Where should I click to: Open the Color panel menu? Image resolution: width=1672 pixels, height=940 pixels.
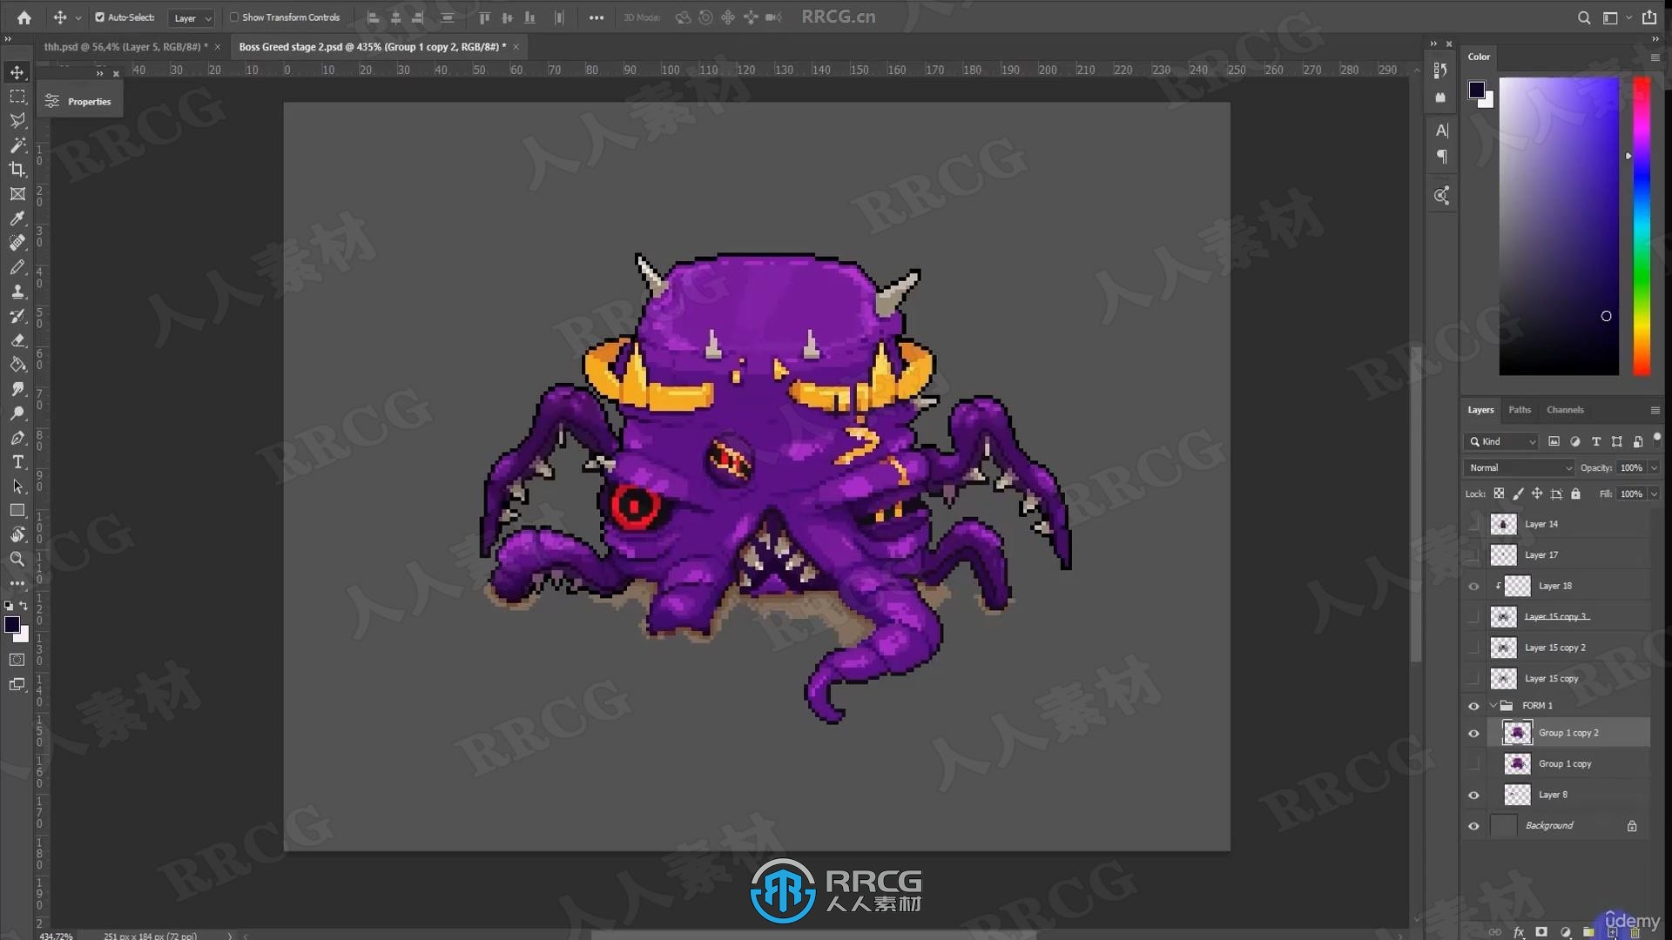1655,57
